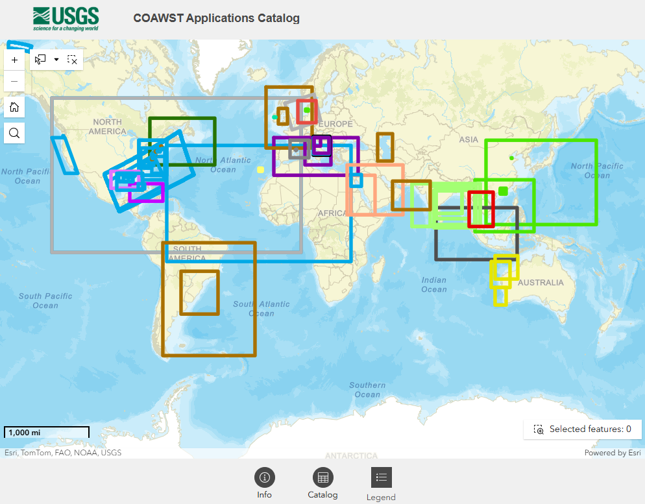The image size is (645, 504).
Task: Open the Info panel
Action: click(x=265, y=483)
